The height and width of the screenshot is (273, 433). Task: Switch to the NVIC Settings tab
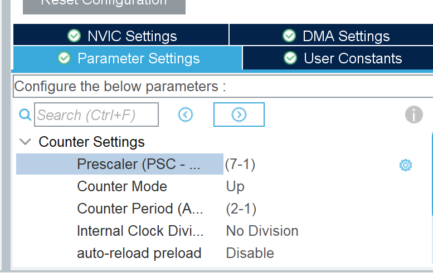pyautogui.click(x=121, y=34)
